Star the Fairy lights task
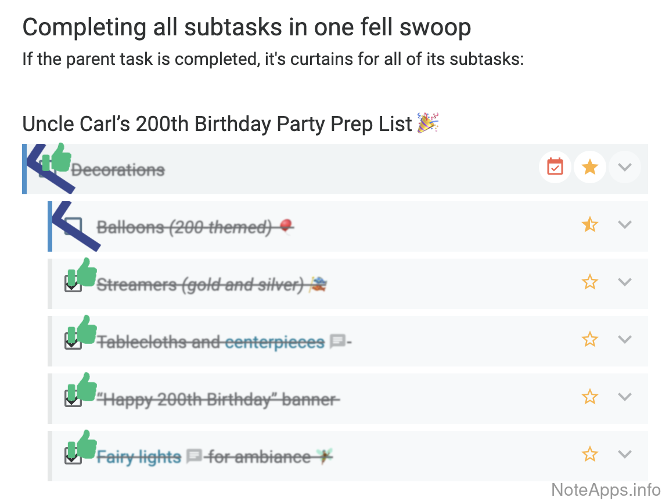The image size is (662, 501). pyautogui.click(x=590, y=454)
